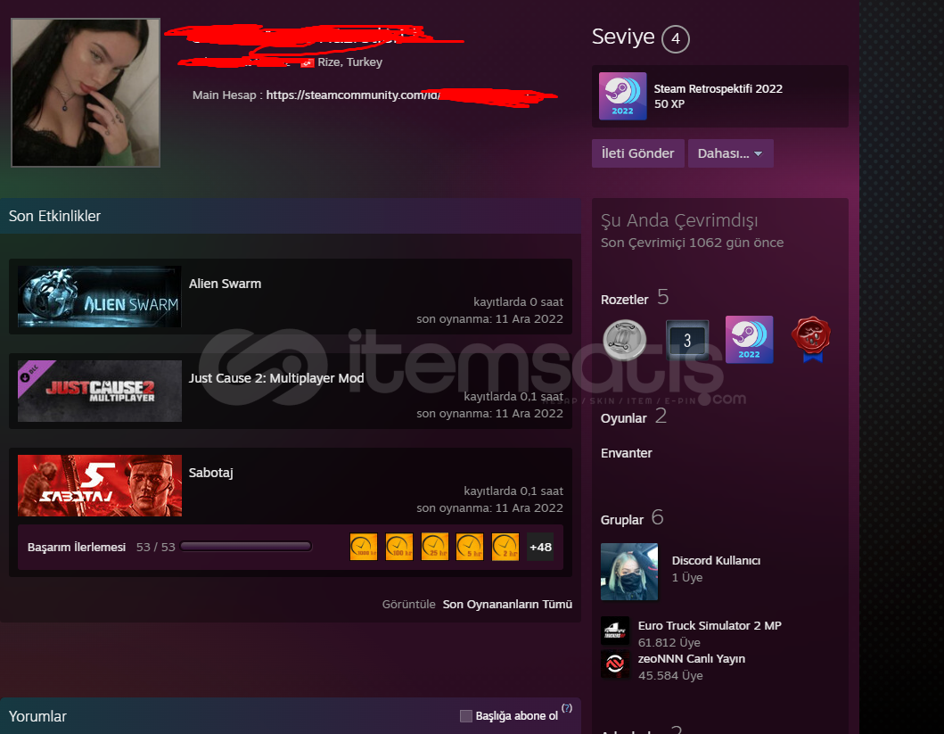Open the Envanter inventory link
This screenshot has width=944, height=734.
[x=626, y=453]
